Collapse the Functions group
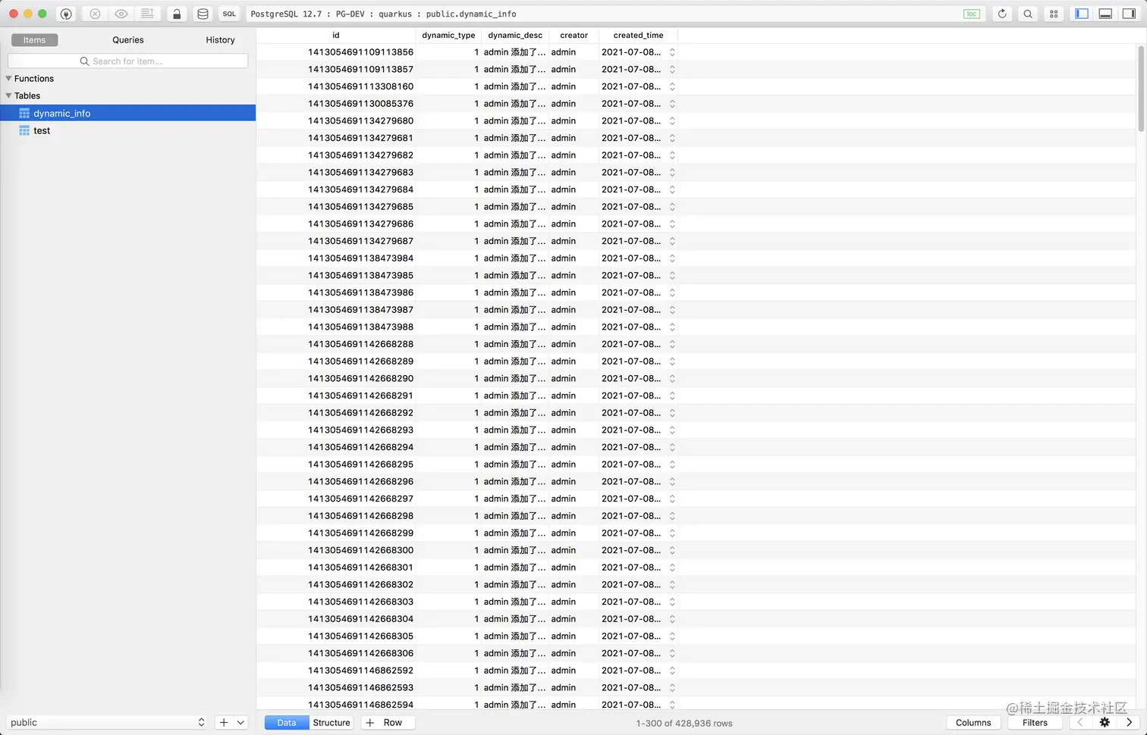Screen dimensions: 1147x735 click(x=8, y=79)
